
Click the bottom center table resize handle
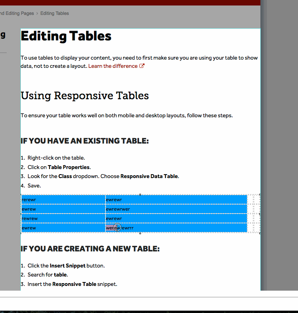tap(140, 233)
